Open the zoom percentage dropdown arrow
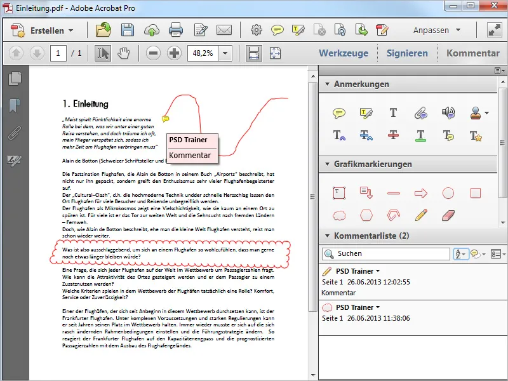The image size is (508, 381). (225, 53)
